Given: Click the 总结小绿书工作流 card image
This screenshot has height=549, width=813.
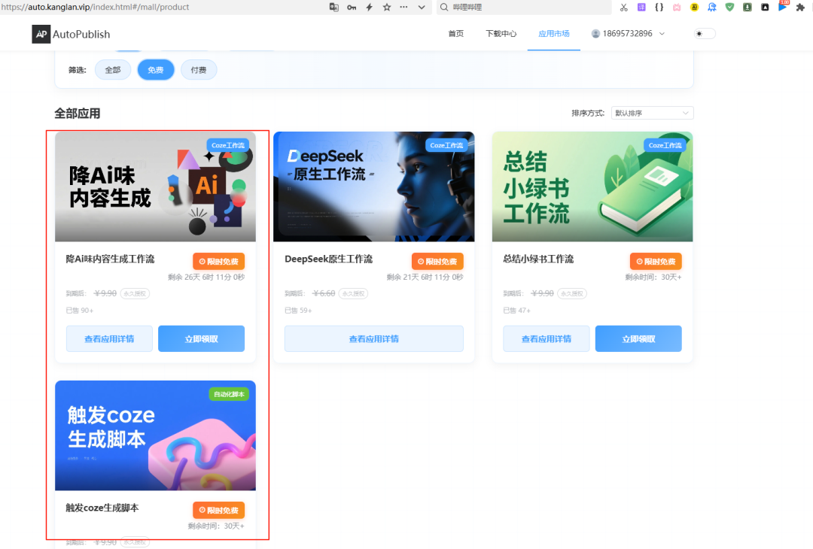Looking at the screenshot, I should tap(592, 187).
